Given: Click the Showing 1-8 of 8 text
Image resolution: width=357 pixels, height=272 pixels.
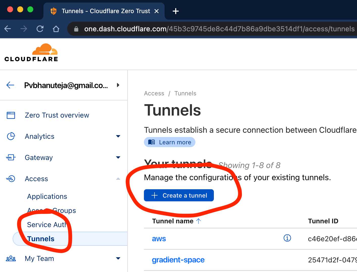Looking at the screenshot, I should click(x=249, y=165).
